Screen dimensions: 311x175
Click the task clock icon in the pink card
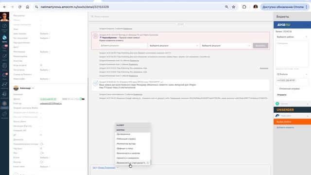(95, 36)
